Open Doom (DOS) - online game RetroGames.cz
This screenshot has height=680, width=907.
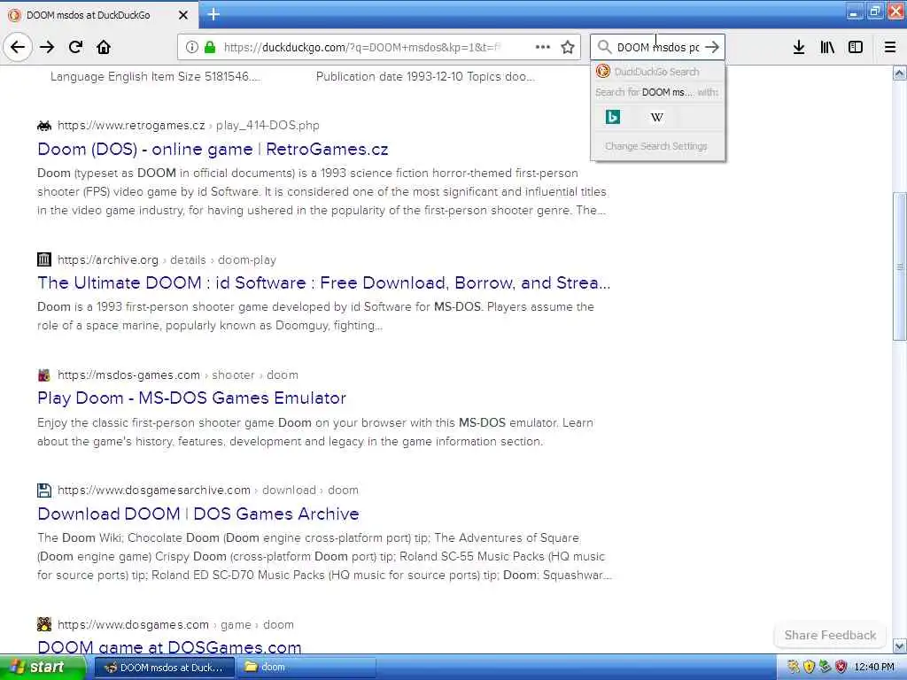[x=213, y=149]
